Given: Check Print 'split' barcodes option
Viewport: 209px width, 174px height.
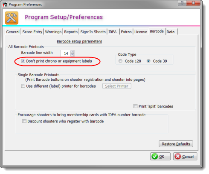Looking at the screenshot, I should coord(135,106).
